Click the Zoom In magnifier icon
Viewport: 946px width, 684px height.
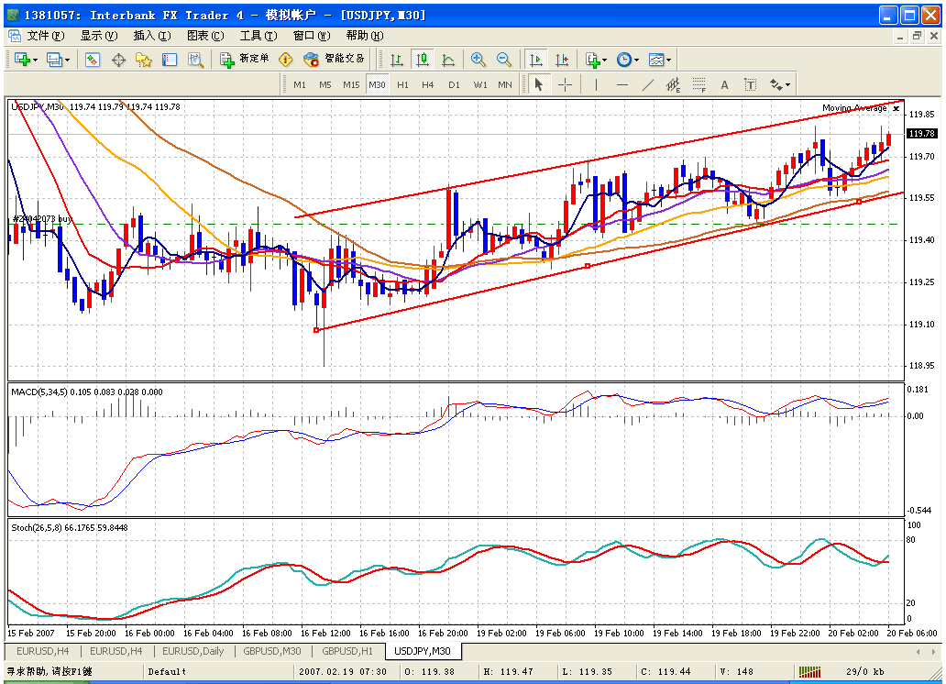click(478, 60)
